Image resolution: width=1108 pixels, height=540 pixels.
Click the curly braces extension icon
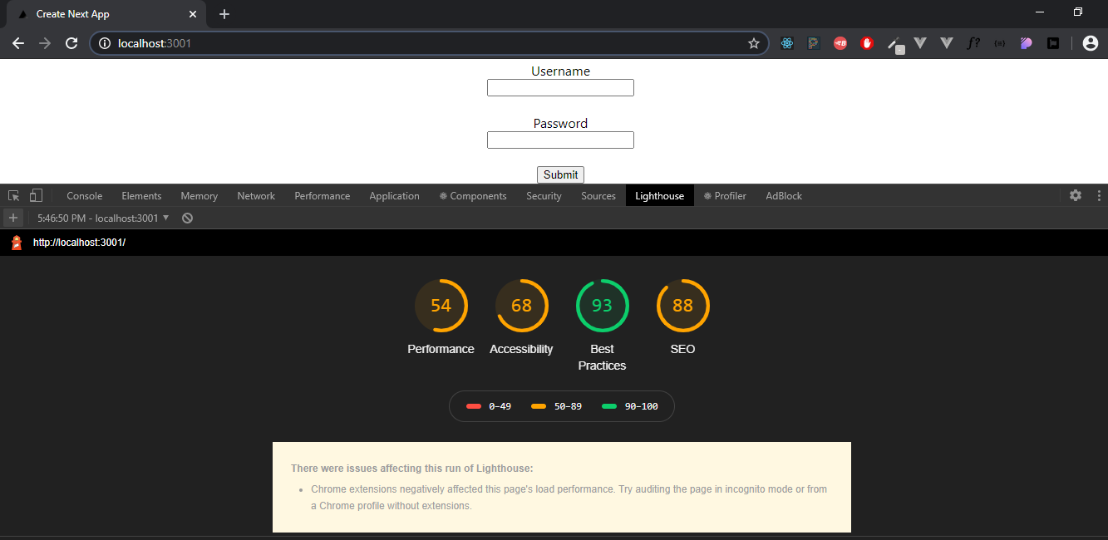(1000, 43)
